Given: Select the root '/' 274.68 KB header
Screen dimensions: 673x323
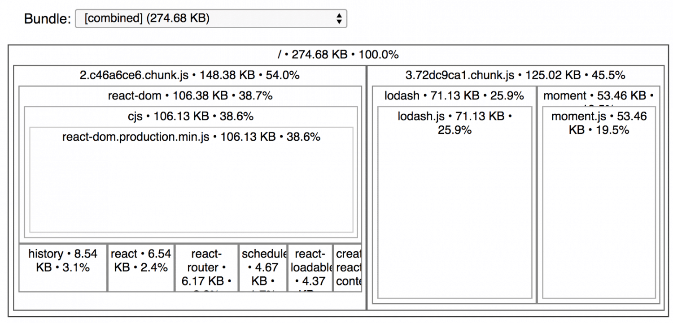Looking at the screenshot, I should click(338, 55).
